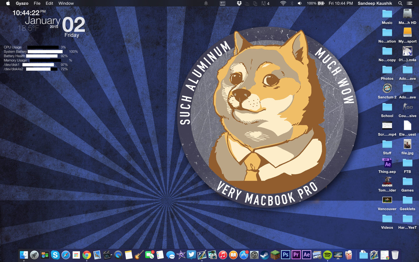The height and width of the screenshot is (262, 419).
Task: Open FaceTime with the red badge
Action: tap(150, 255)
